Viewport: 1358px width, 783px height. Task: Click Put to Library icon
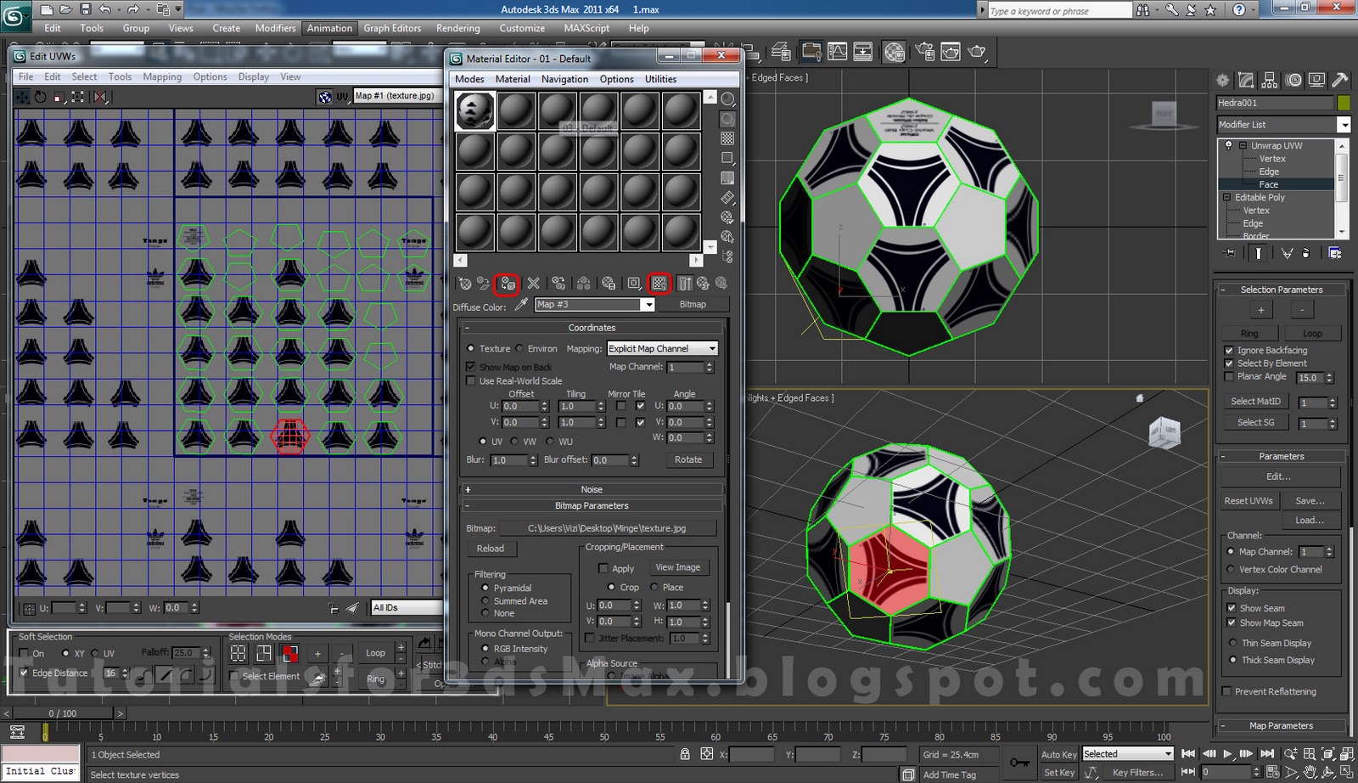(609, 284)
